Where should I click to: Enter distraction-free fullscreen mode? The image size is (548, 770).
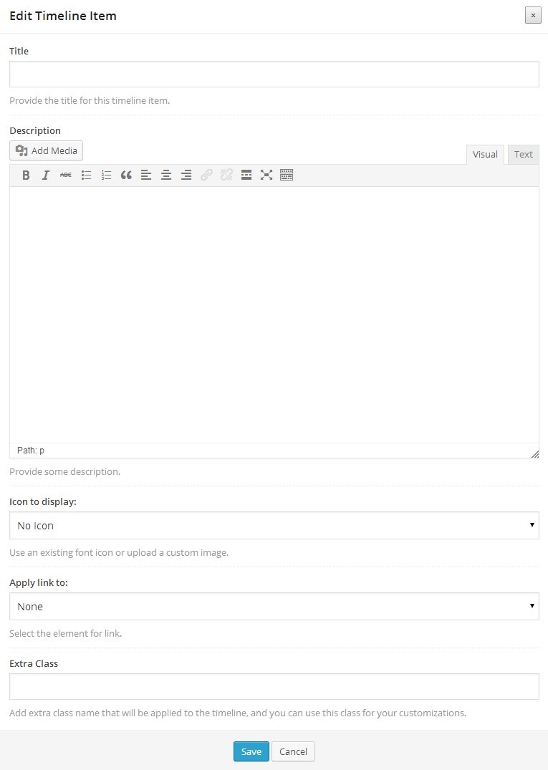pos(266,175)
